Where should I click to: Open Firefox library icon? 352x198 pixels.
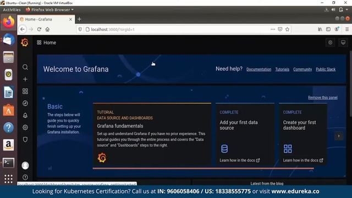pos(320,29)
